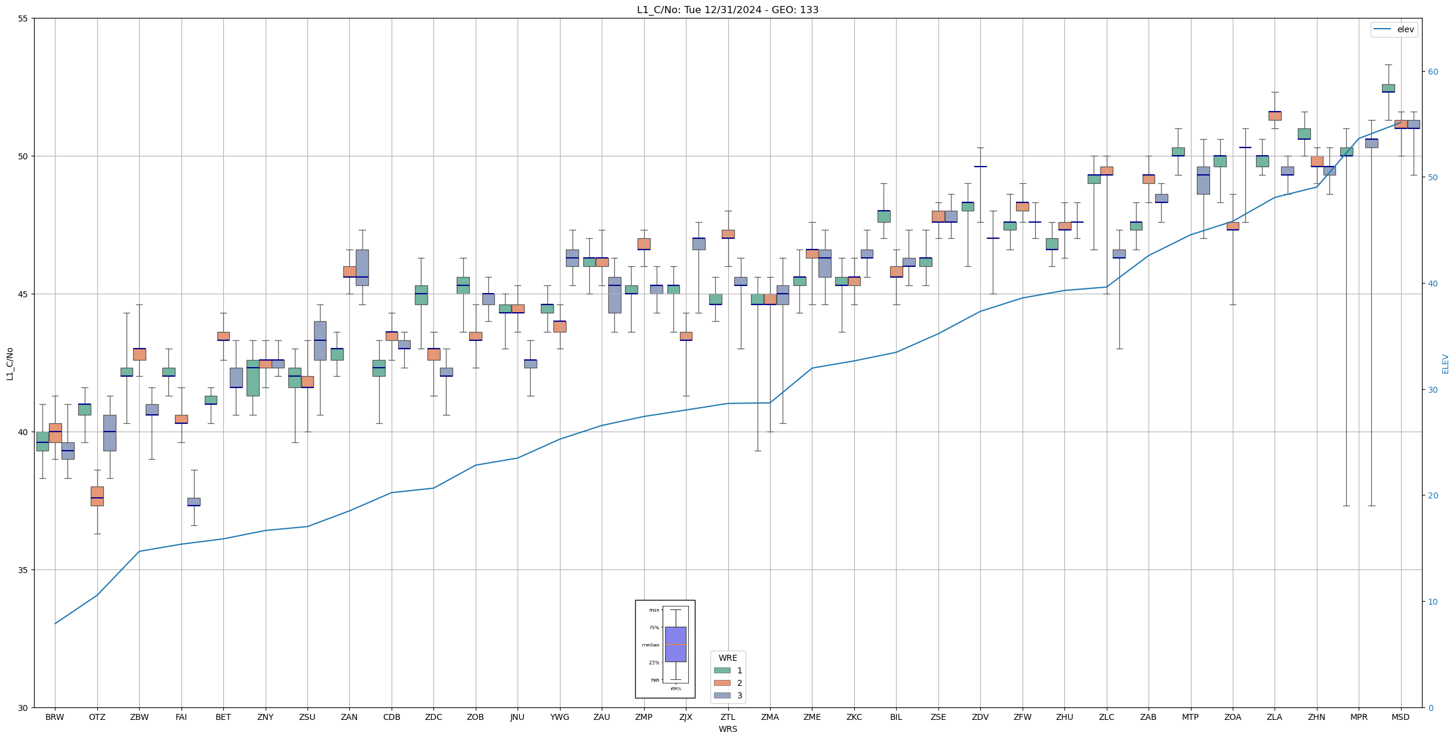Click the chart title text
Image resolution: width=1456 pixels, height=739 pixels.
coord(727,10)
